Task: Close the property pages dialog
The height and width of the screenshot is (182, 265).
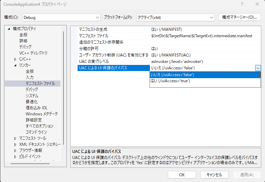Action: pos(257,4)
